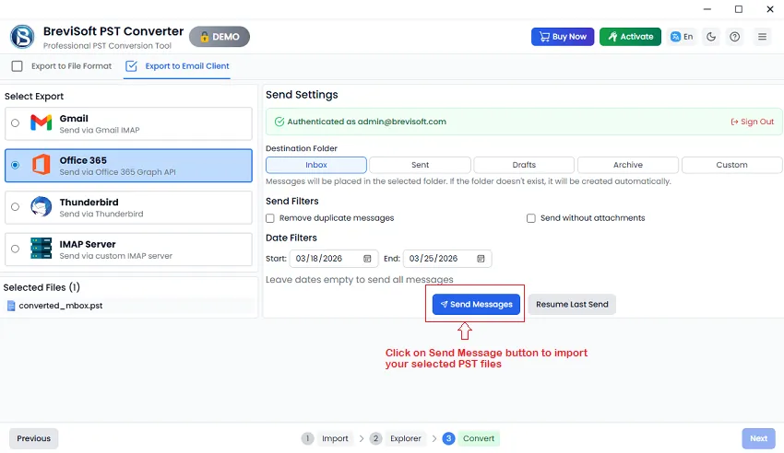Click the 'Send via Office 365 Graph API' text
Viewport: 784px width, 453px height.
pyautogui.click(x=117, y=172)
